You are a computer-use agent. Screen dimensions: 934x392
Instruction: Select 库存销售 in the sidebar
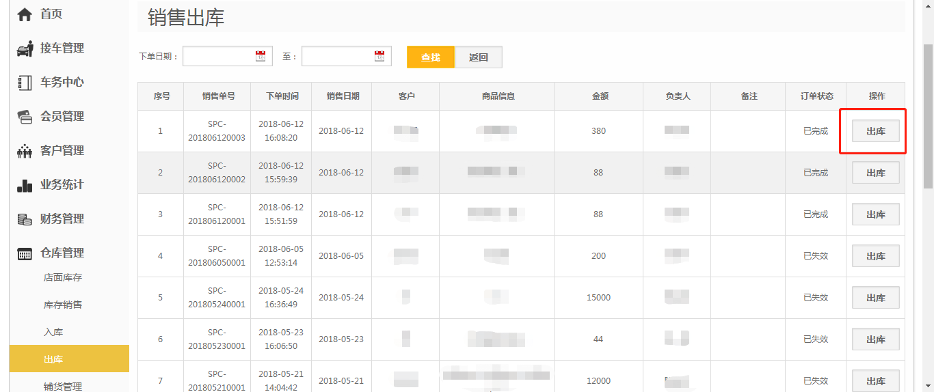coord(63,305)
